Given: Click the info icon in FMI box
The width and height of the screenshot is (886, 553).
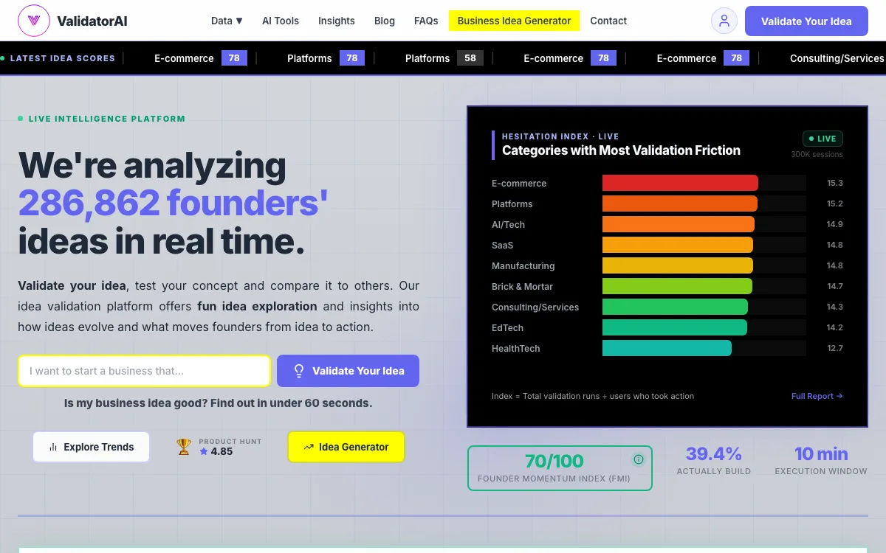Looking at the screenshot, I should click(x=639, y=459).
